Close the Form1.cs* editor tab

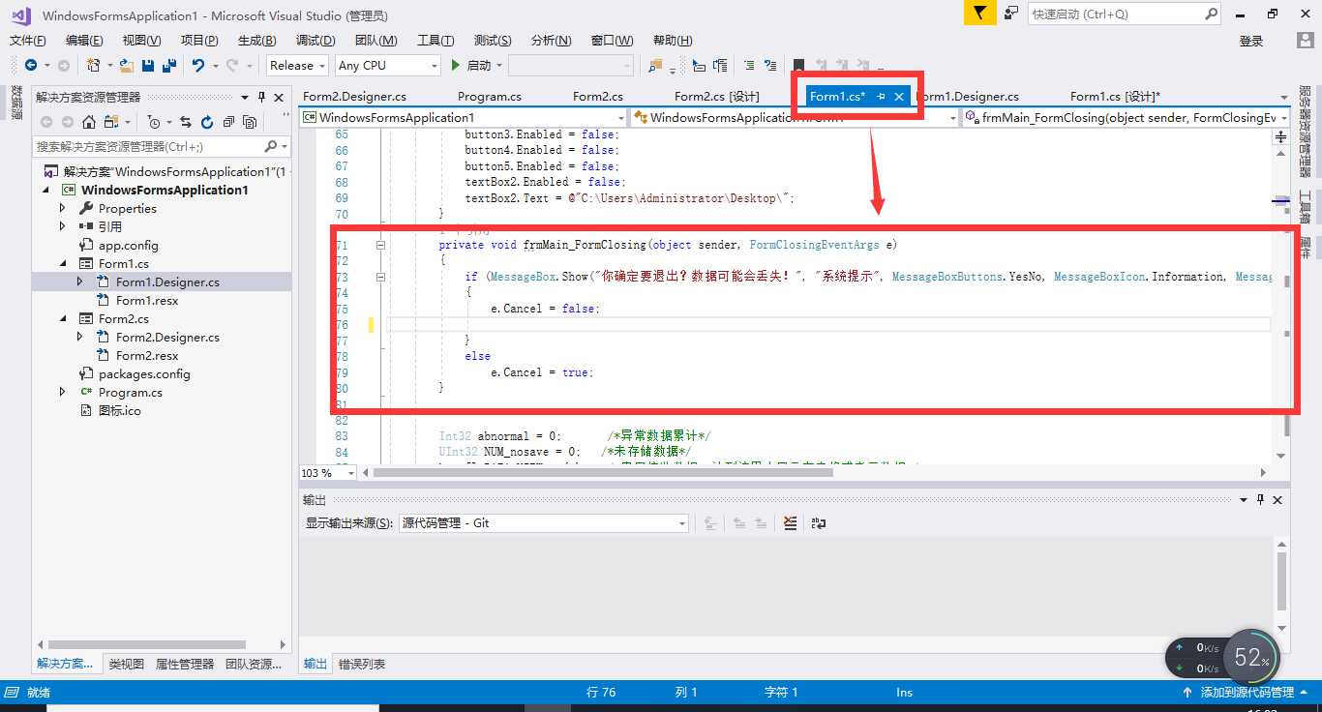click(x=899, y=96)
